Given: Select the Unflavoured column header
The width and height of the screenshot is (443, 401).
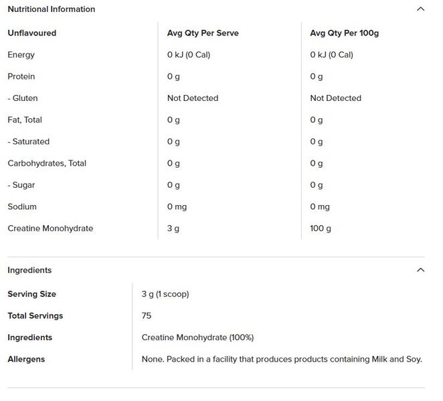Looking at the screenshot, I should click(x=31, y=33).
